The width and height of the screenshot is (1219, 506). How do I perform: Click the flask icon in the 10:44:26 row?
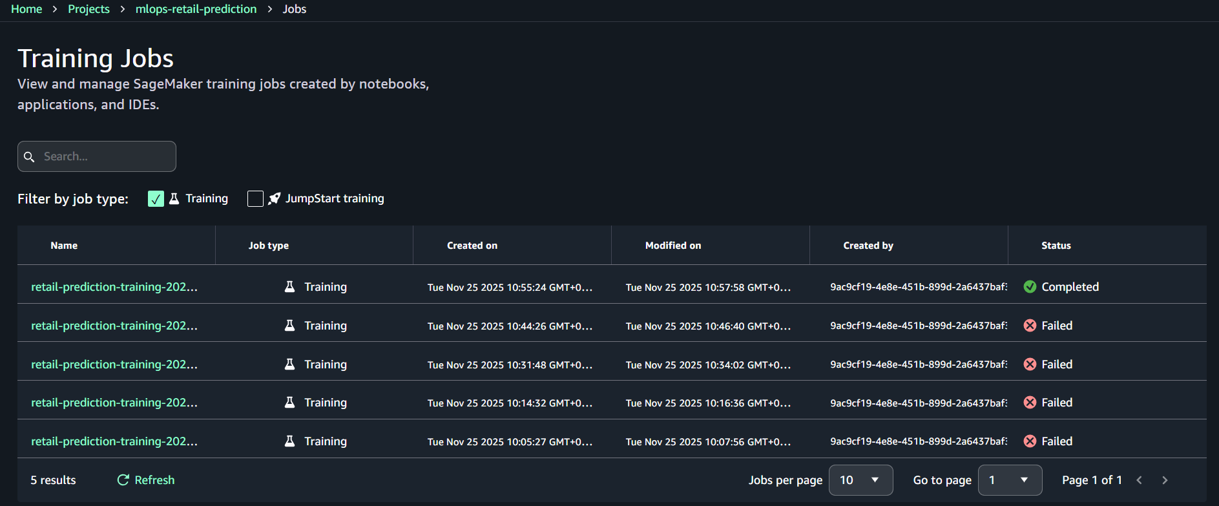point(289,326)
